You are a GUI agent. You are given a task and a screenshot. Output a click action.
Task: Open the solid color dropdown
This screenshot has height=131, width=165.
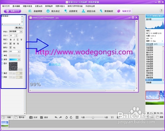click(19, 56)
